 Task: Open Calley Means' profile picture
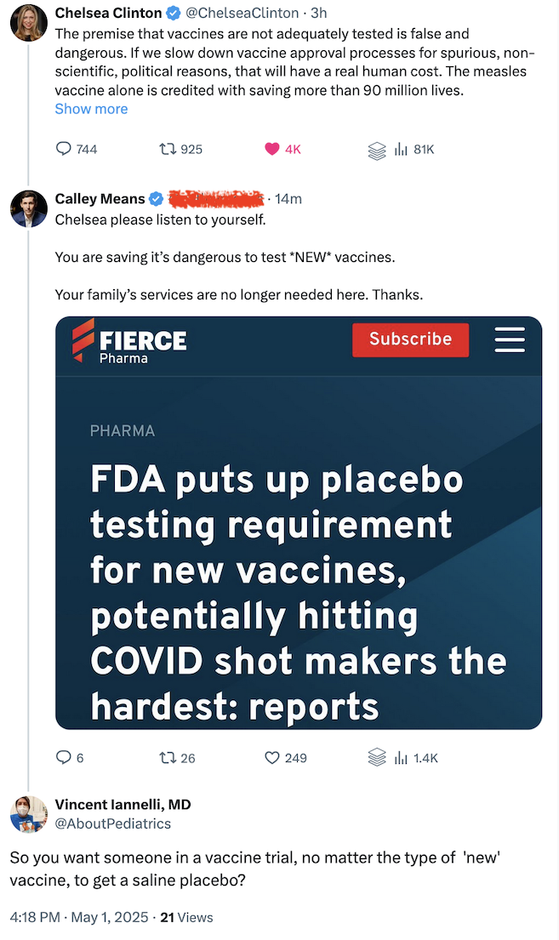tap(29, 208)
